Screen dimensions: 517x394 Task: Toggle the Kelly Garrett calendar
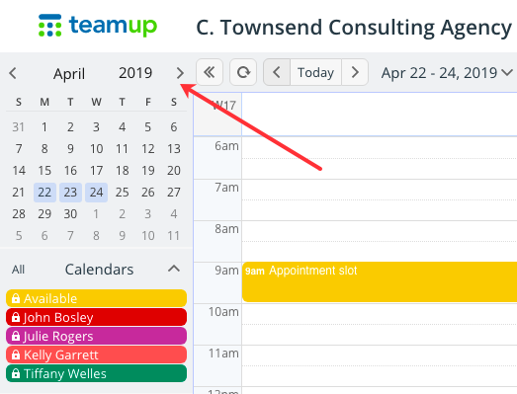point(96,355)
